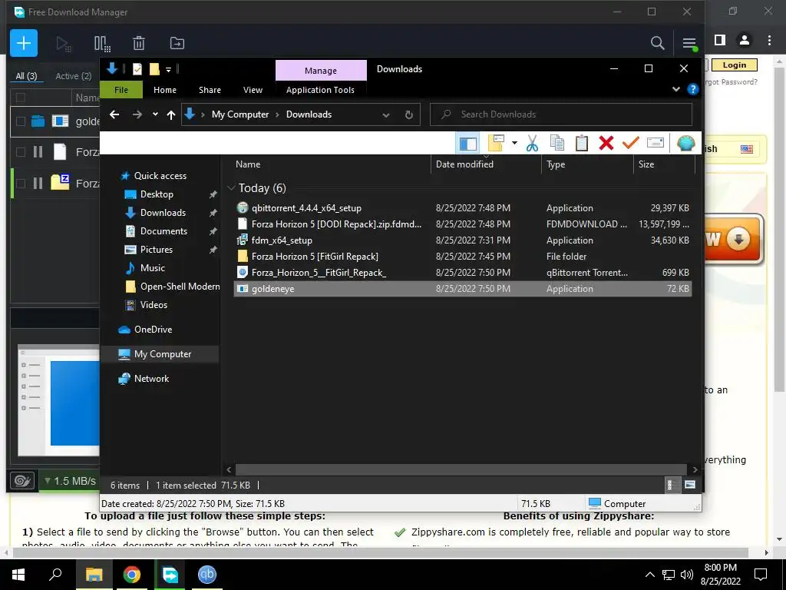786x590 pixels.
Task: Click the refresh button in address bar
Action: coord(408,115)
